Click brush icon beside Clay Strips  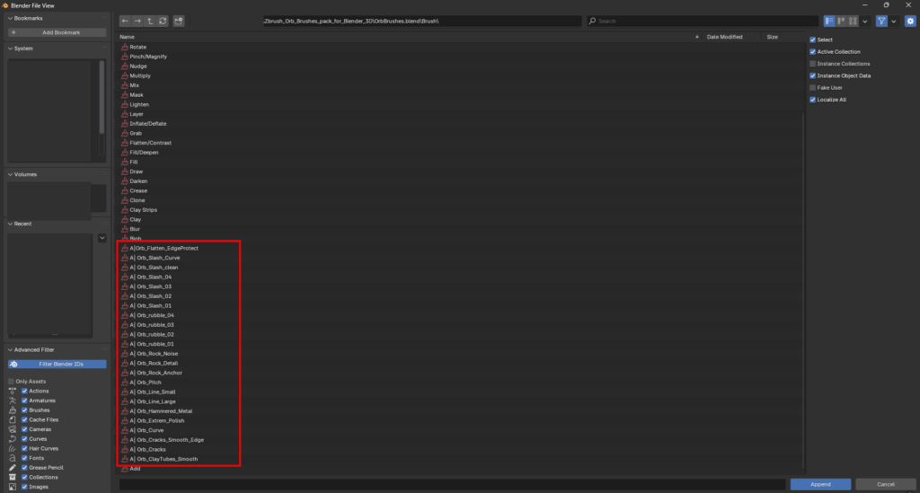(124, 210)
